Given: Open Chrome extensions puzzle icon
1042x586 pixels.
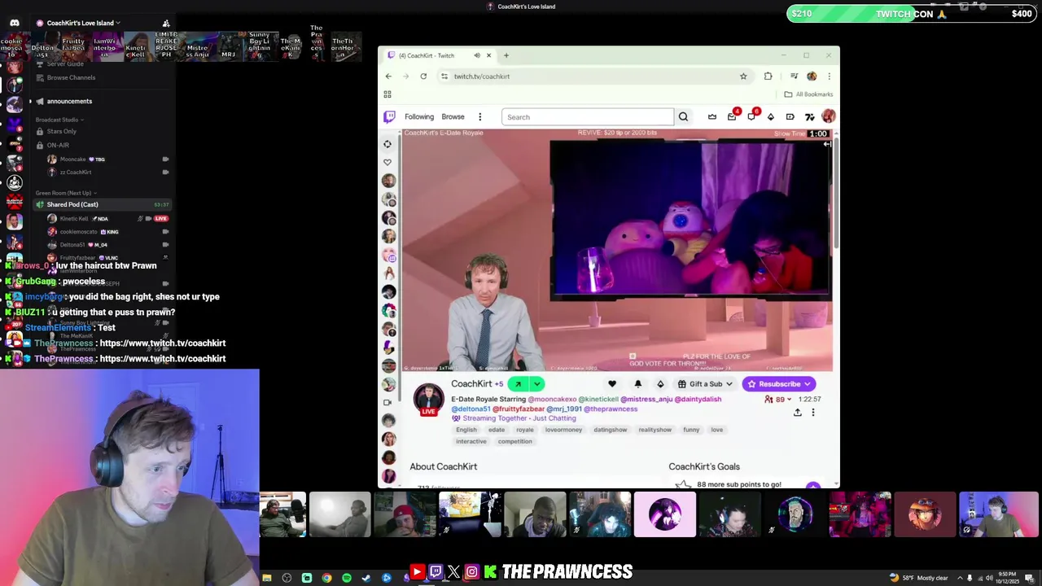Looking at the screenshot, I should (768, 77).
